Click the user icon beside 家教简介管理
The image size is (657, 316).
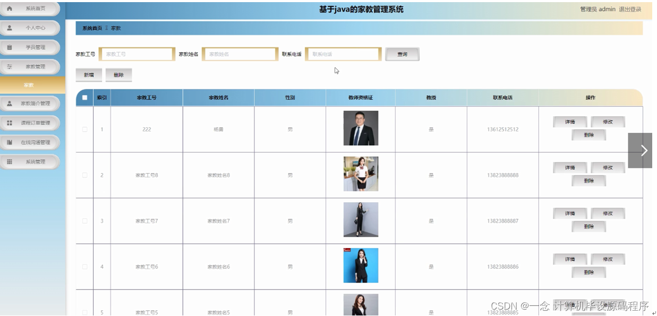click(10, 104)
